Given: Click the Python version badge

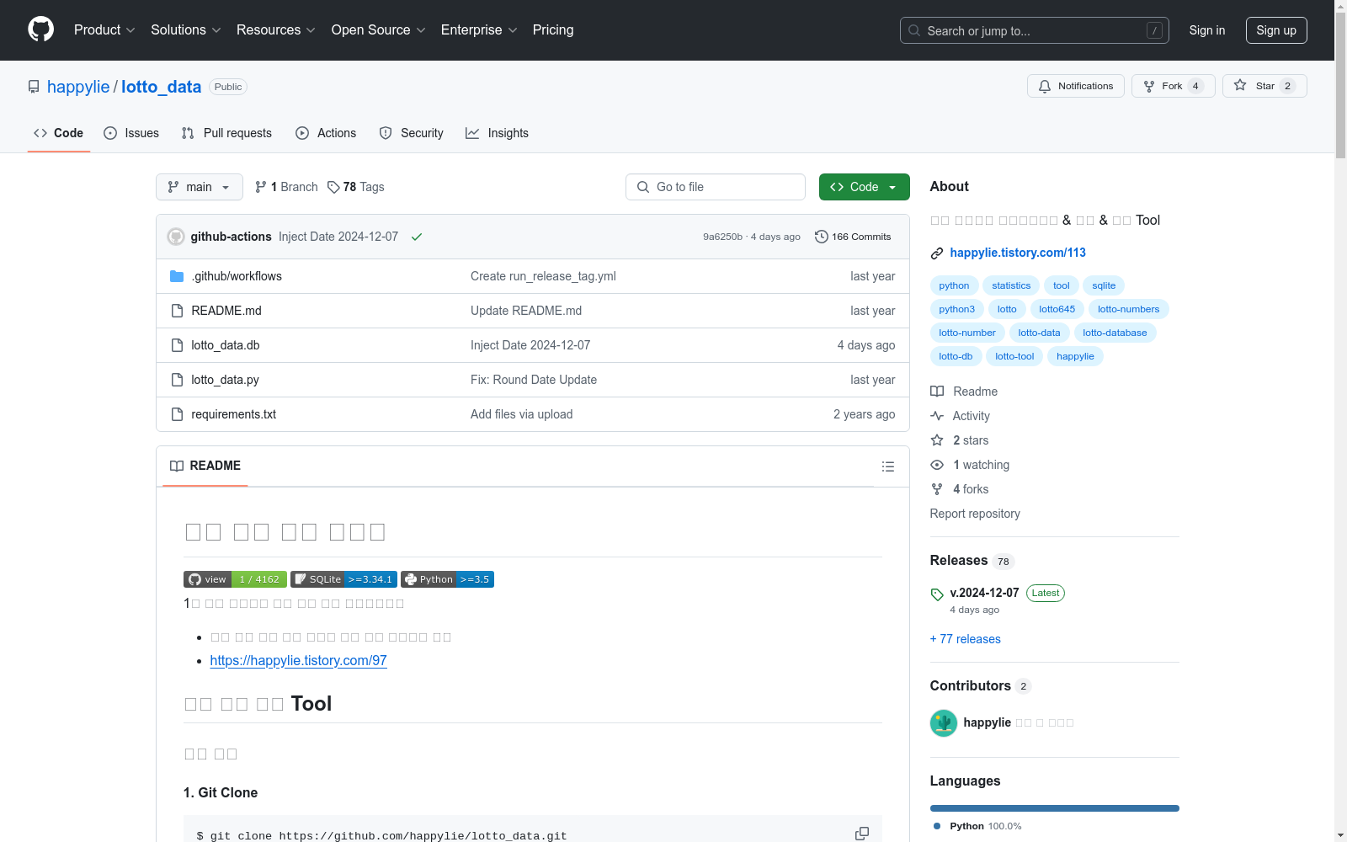Looking at the screenshot, I should coord(447,579).
